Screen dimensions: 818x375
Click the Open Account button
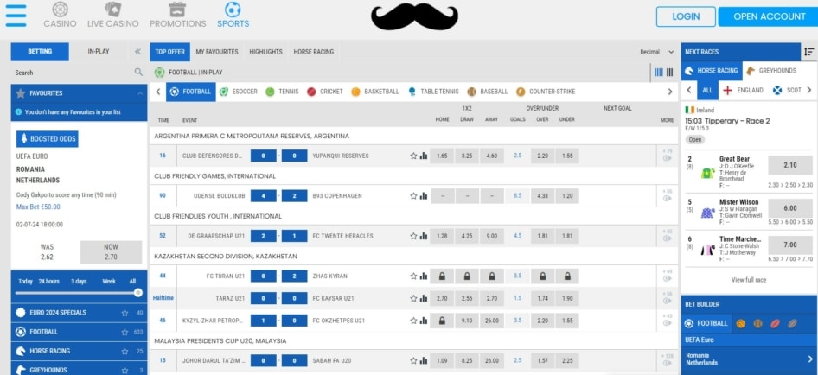pos(770,16)
